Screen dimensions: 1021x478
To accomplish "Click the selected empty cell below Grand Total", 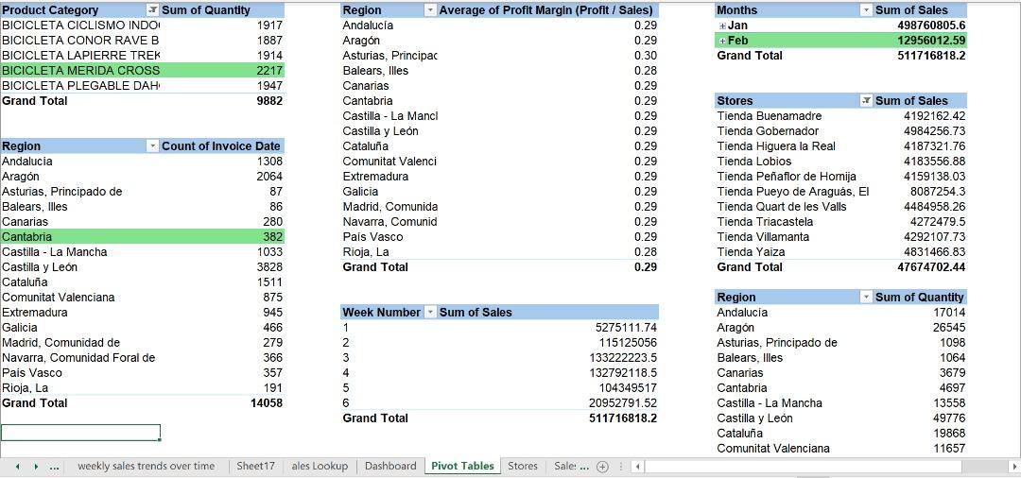I will coord(80,433).
